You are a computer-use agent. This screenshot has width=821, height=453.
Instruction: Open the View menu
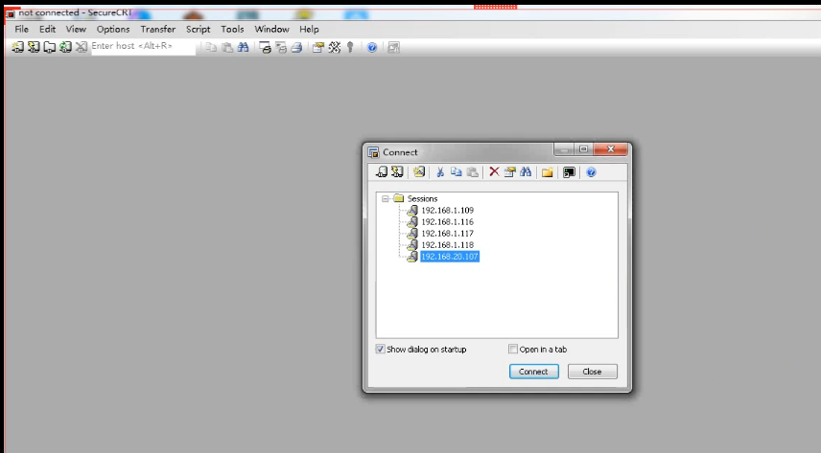(76, 30)
